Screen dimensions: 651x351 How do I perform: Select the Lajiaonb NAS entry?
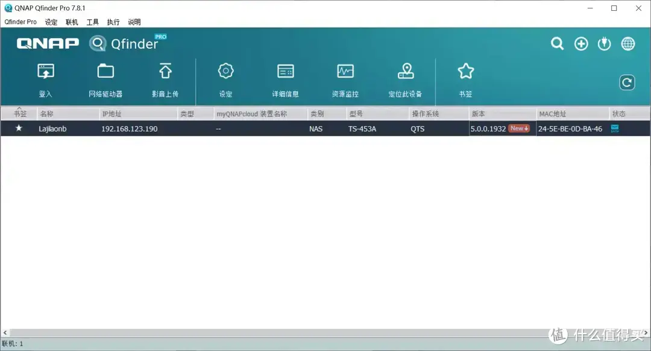click(52, 128)
